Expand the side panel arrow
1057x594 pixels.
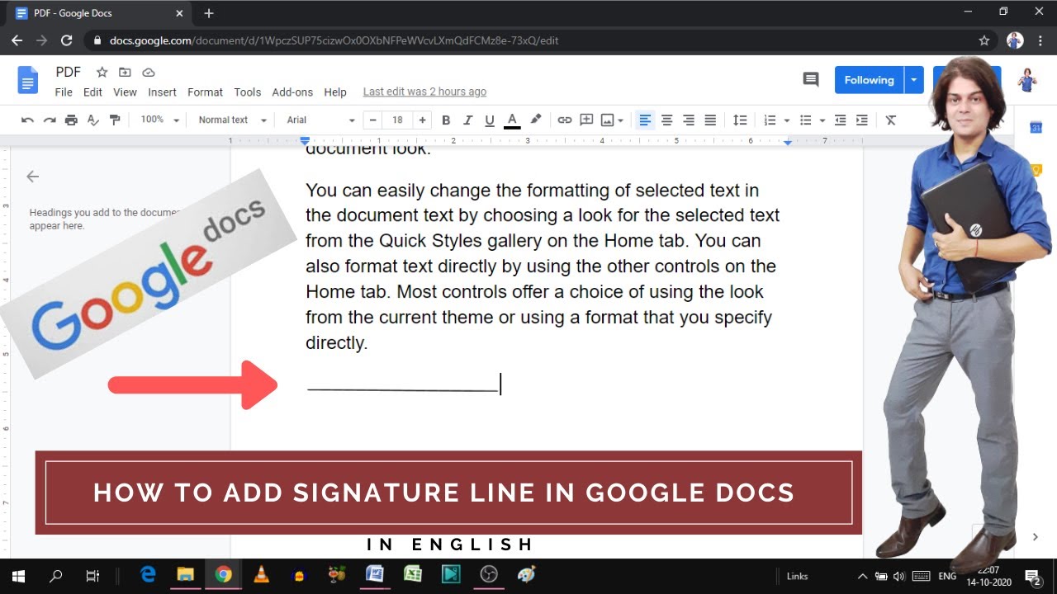[1036, 537]
